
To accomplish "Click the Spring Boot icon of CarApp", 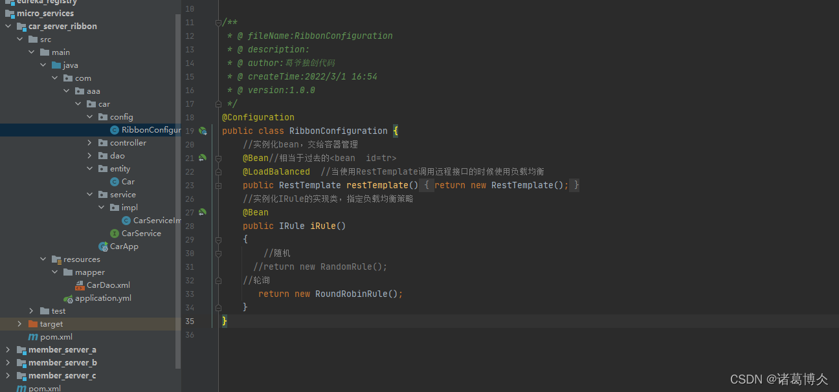I will [x=103, y=246].
